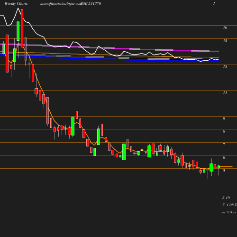Click the price axis label 9
Viewport: 237px width, 237px height.
[224, 118]
